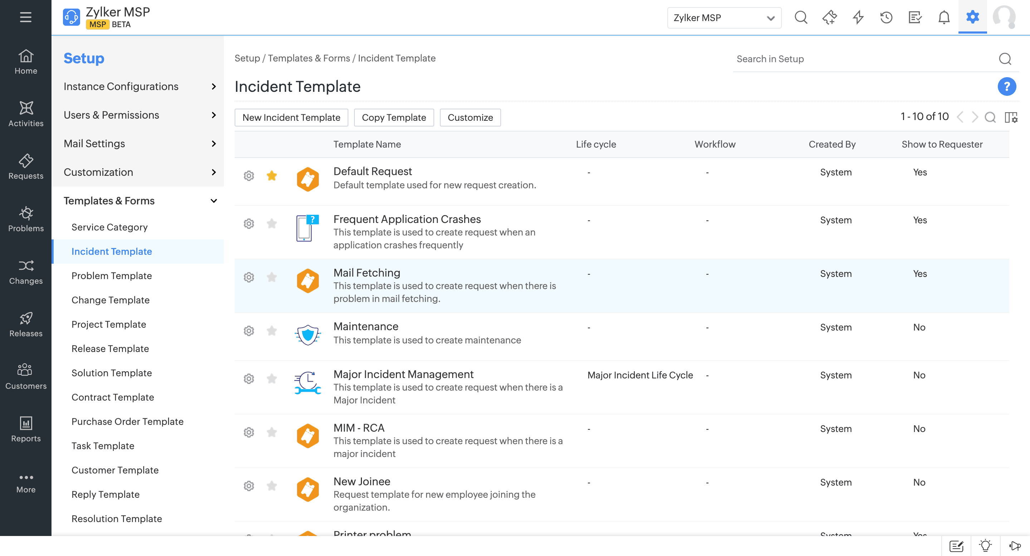
Task: Click the New Incident Template button
Action: point(291,118)
